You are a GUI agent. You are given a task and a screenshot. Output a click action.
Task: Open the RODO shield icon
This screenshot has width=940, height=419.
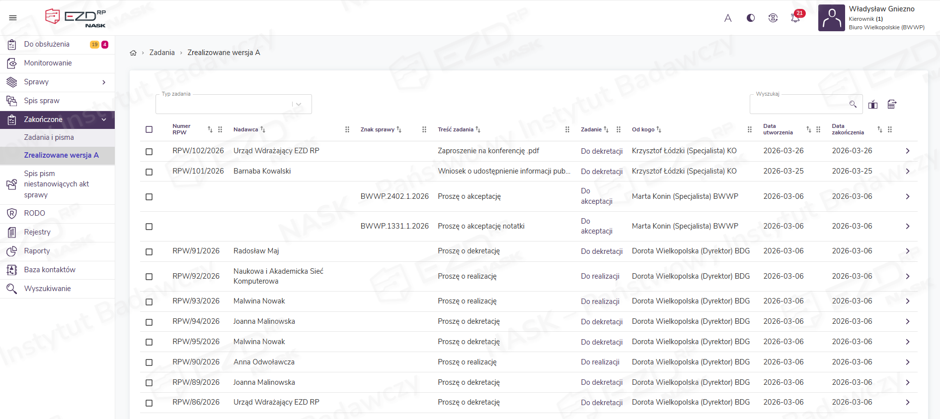point(12,213)
